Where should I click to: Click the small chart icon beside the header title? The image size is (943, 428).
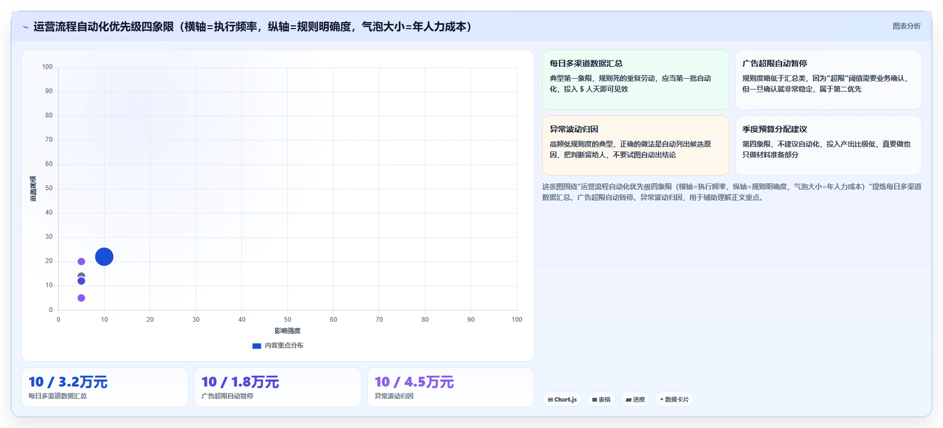25,27
